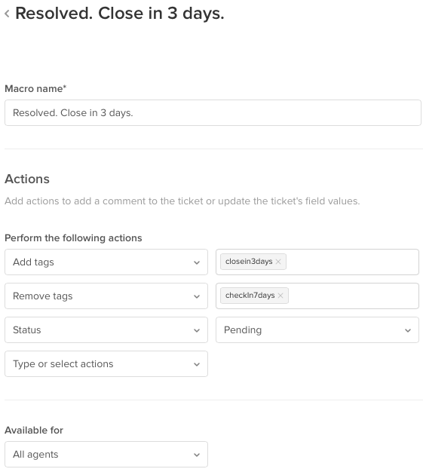Open the Add tags action dropdown
423x472 pixels.
(106, 262)
